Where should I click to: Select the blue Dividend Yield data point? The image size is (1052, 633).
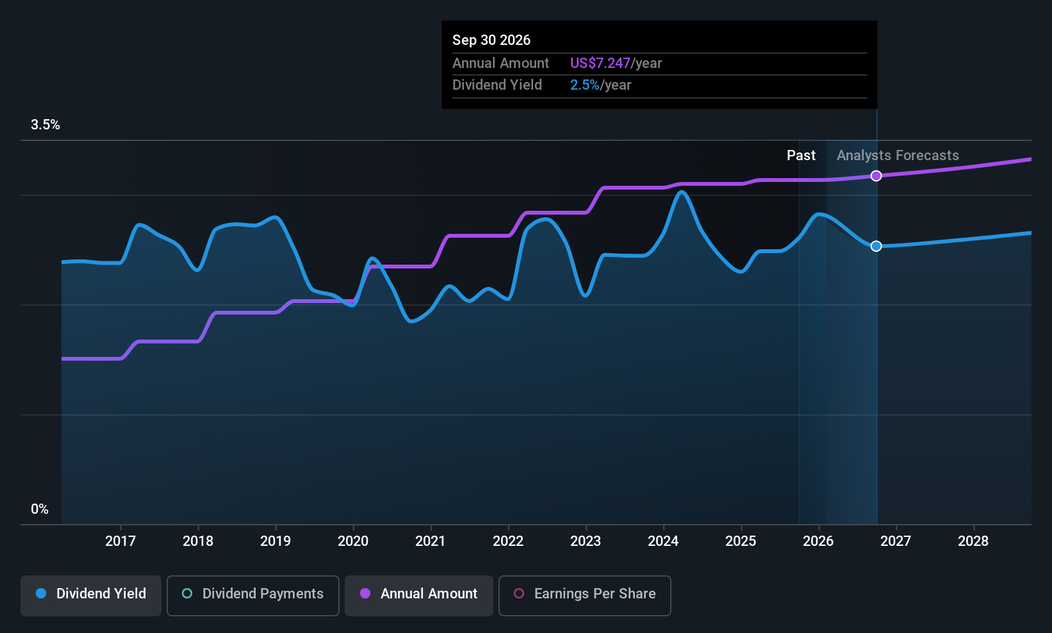pyautogui.click(x=876, y=246)
